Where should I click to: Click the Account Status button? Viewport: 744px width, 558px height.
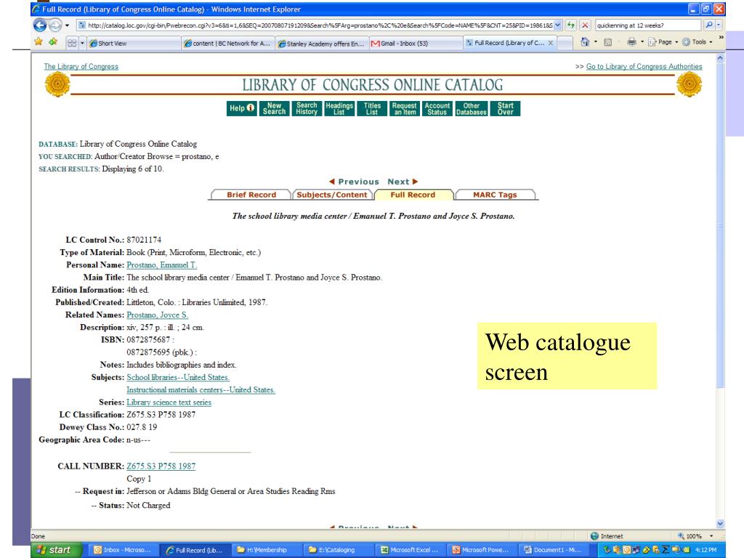pos(437,108)
